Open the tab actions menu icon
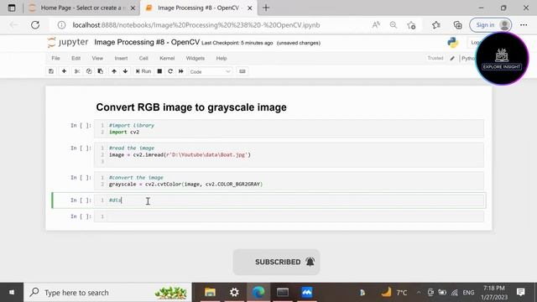Viewport: 537px width, 302px height. coord(11,8)
